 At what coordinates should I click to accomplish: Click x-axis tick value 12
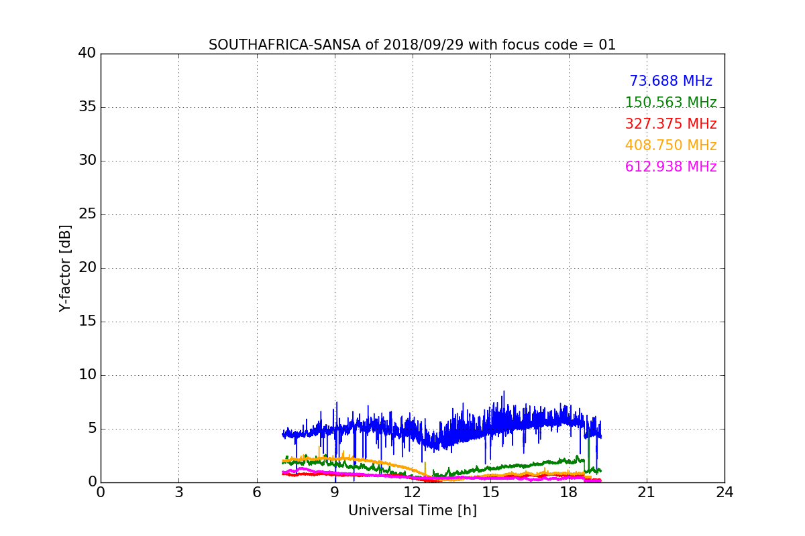point(413,492)
